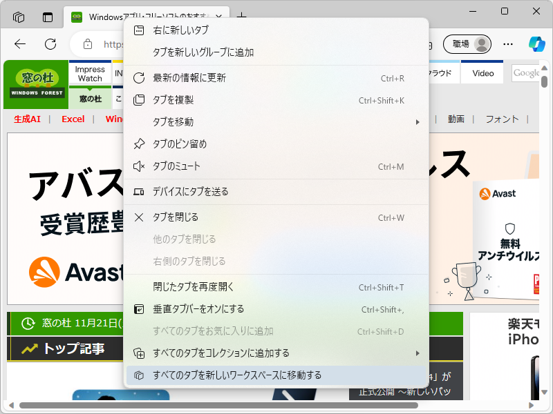Choose タブのミュート to mute the tab
This screenshot has width=553, height=414.
click(x=276, y=166)
